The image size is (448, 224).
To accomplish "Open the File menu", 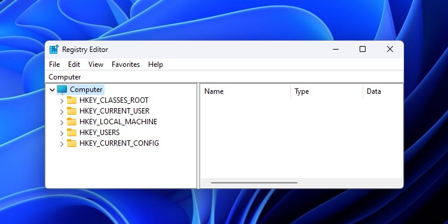I will (x=54, y=65).
